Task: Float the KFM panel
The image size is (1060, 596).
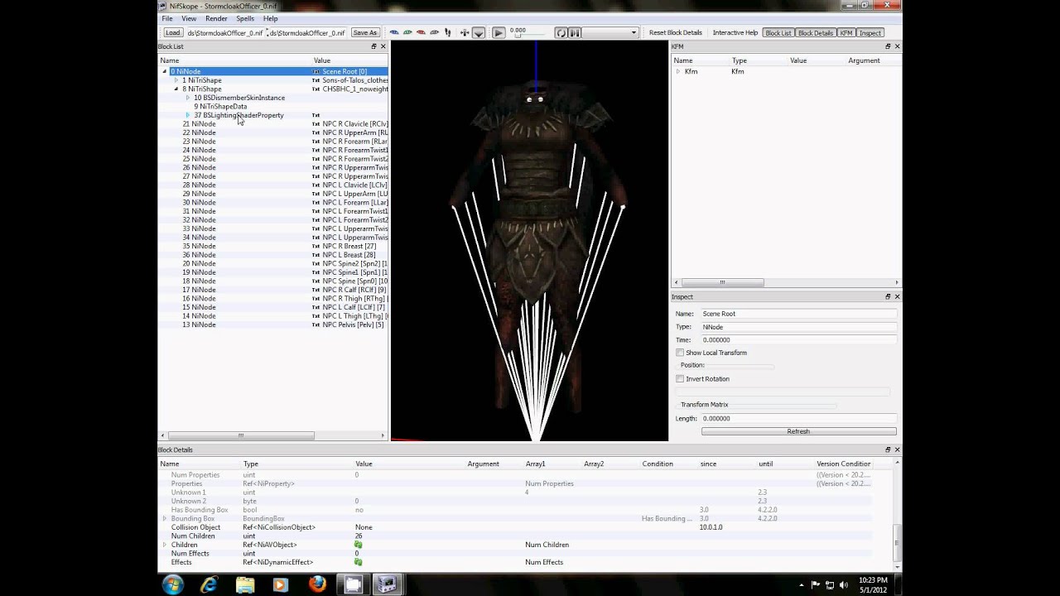Action: coord(888,46)
